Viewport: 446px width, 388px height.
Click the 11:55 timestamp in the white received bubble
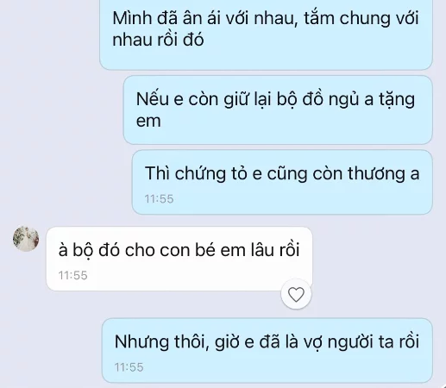[72, 275]
